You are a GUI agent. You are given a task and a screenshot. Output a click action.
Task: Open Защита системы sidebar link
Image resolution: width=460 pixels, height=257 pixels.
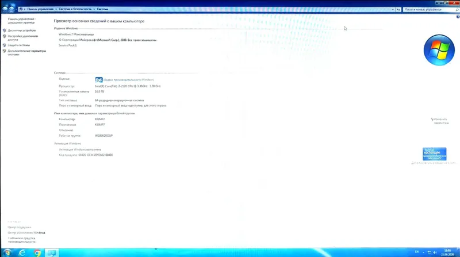click(x=19, y=45)
